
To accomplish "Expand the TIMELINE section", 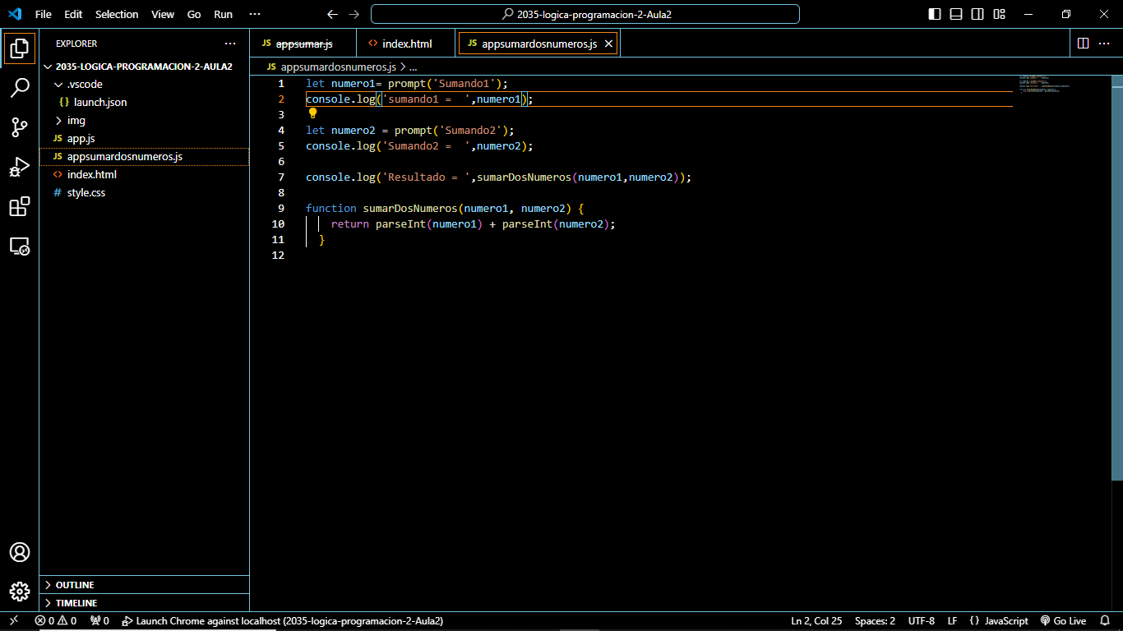I will (144, 603).
